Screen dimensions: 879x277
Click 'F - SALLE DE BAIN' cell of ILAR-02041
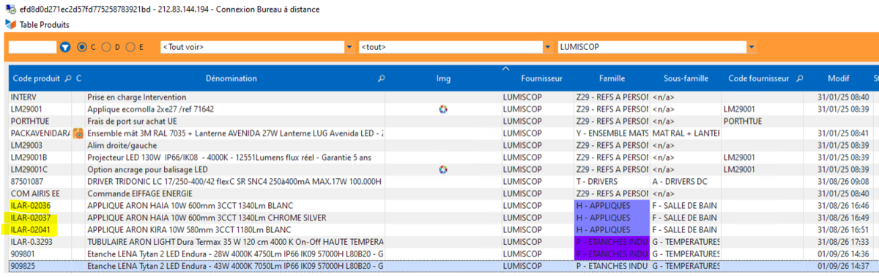685,230
